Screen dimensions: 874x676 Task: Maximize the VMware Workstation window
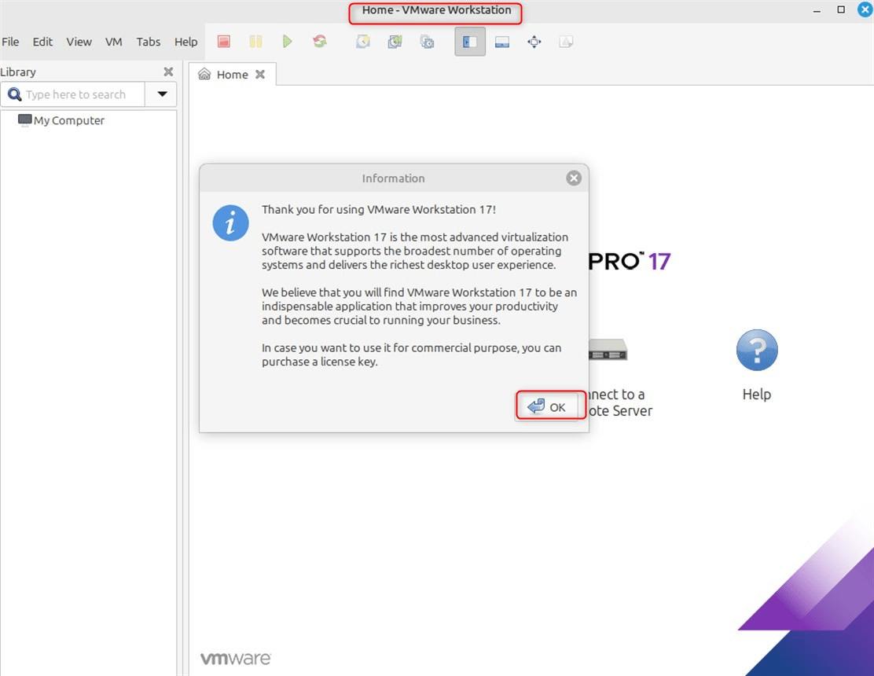[x=841, y=9]
